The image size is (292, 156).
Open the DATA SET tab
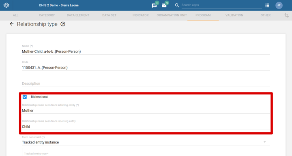pyautogui.click(x=109, y=15)
